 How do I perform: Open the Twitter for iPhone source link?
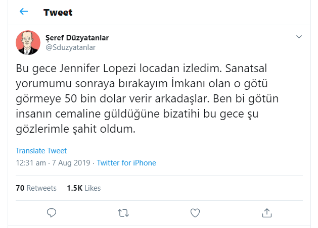[x=126, y=163]
